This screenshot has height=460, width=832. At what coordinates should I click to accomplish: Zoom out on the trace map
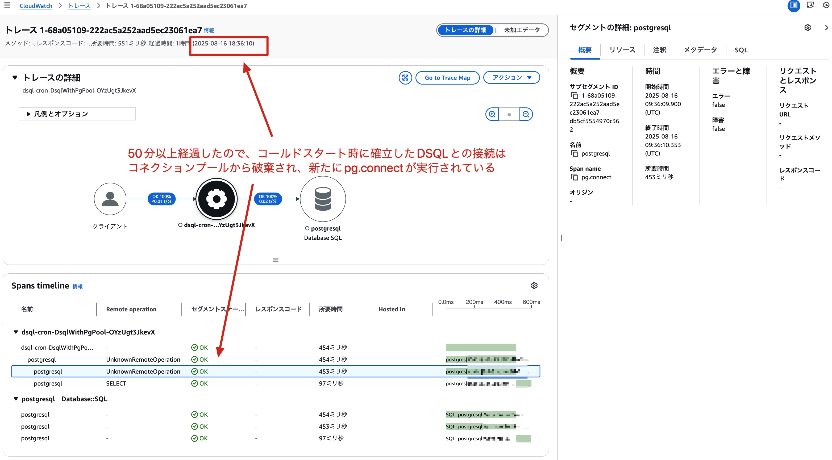pos(526,114)
